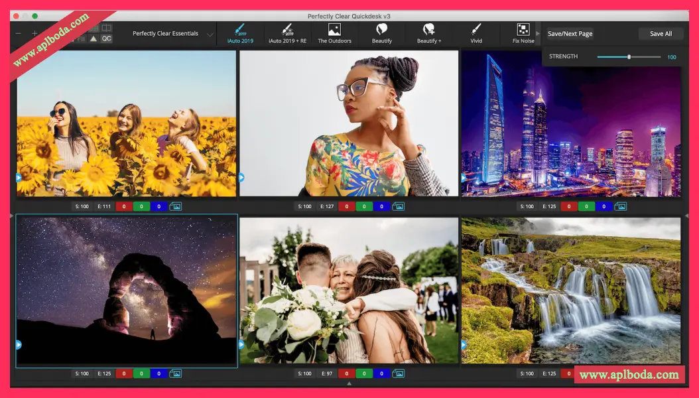Click red channel value under city photo
Screen dimensions: 699x398
tap(568, 206)
